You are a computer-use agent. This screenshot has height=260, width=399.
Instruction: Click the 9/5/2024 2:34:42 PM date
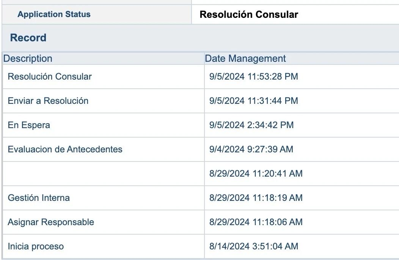pos(251,125)
